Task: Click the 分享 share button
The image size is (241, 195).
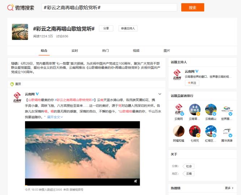Action: (x=106, y=29)
